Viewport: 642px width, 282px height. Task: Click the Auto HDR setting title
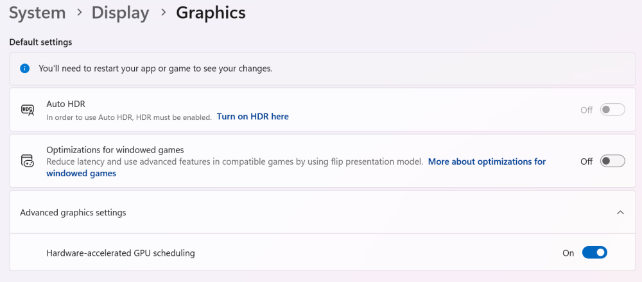pos(65,103)
